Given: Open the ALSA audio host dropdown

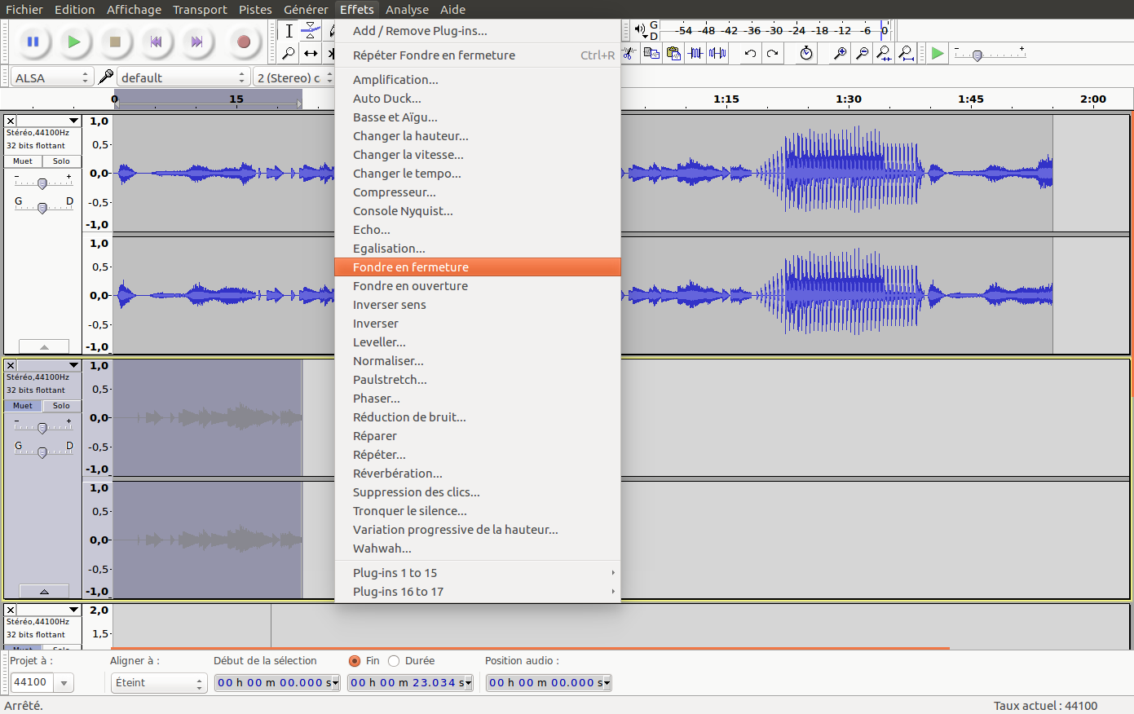Looking at the screenshot, I should (x=51, y=77).
